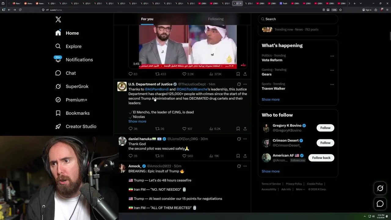The height and width of the screenshot is (220, 391).
Task: Follow back American AF
Action: 321,158
